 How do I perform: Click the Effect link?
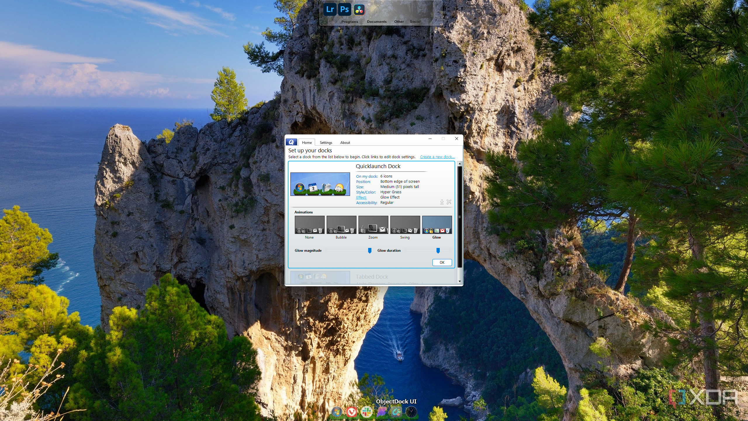(x=361, y=197)
